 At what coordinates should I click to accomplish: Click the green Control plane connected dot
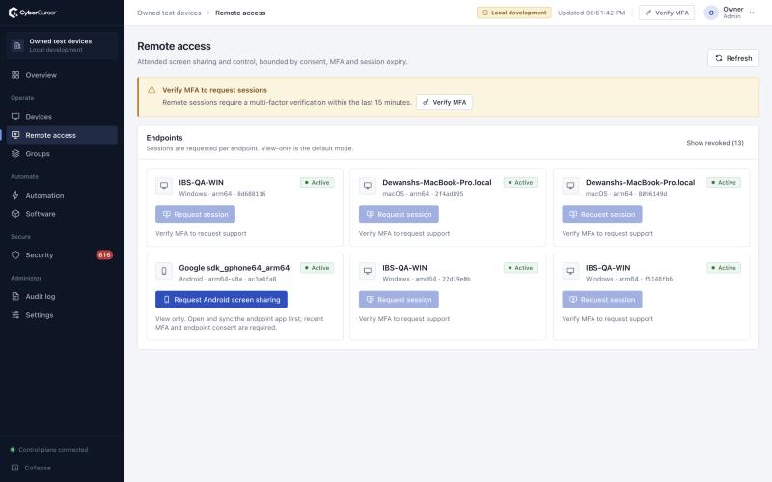click(13, 450)
